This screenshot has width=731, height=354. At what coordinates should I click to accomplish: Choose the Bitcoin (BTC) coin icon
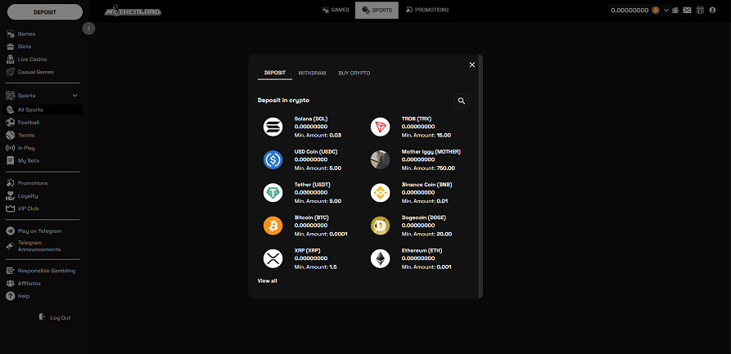(x=273, y=226)
